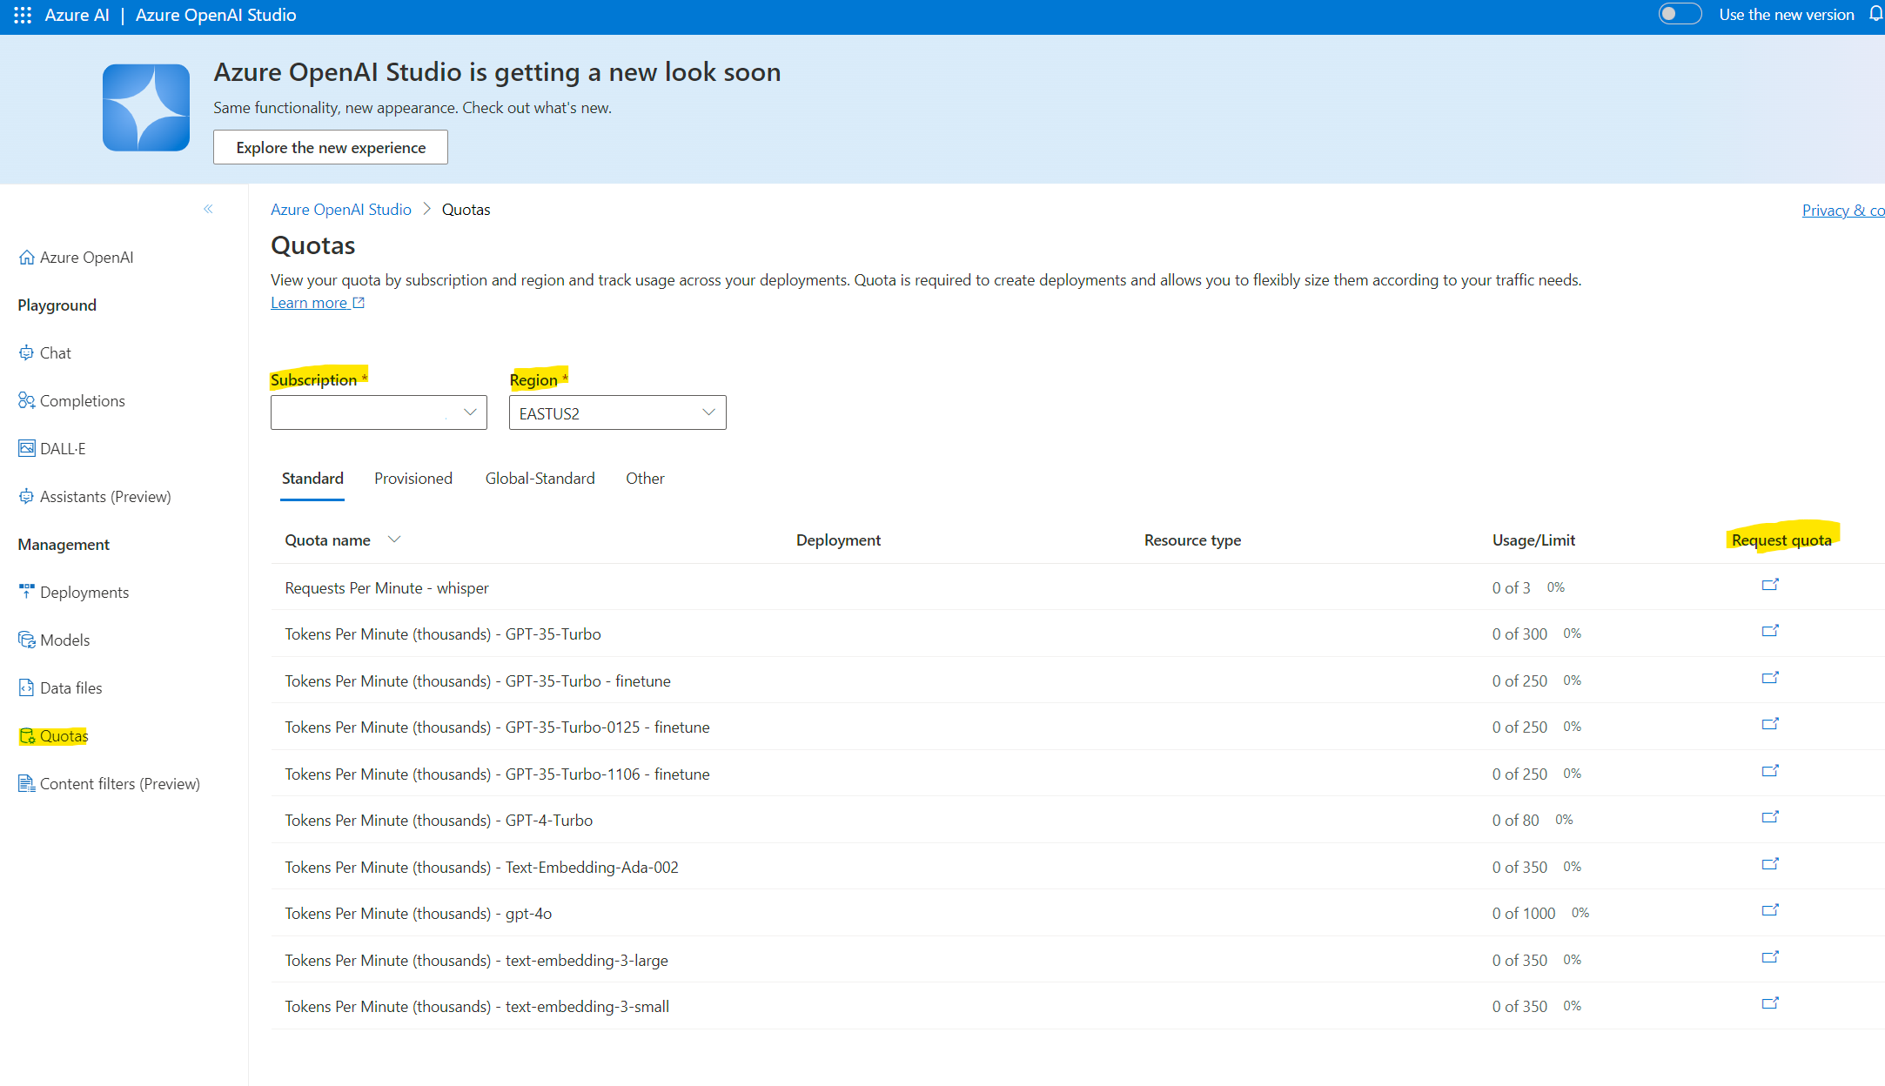Open Quotas in sidebar
The width and height of the screenshot is (1885, 1086).
click(54, 736)
